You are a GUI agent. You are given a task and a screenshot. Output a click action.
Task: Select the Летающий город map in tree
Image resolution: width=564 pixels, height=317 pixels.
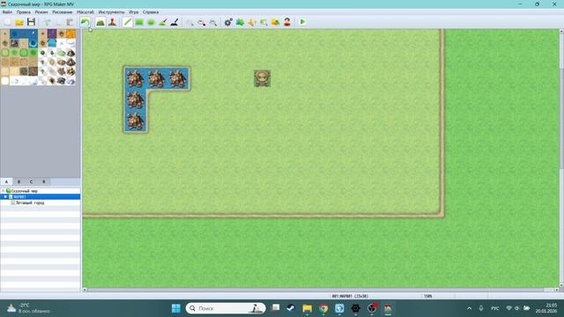coord(30,203)
